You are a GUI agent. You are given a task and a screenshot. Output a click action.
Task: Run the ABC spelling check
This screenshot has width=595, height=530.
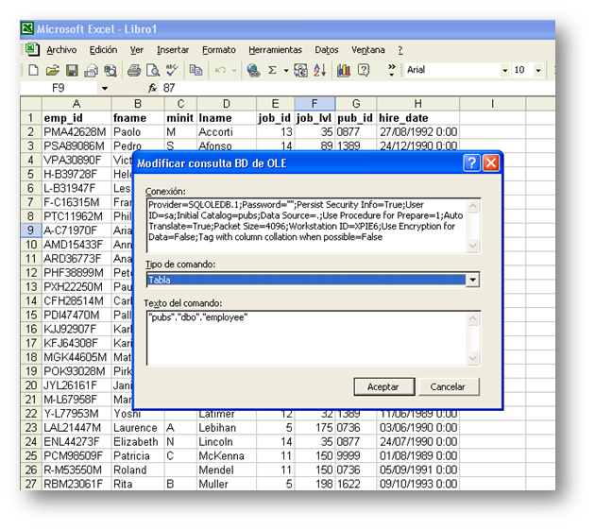point(172,70)
